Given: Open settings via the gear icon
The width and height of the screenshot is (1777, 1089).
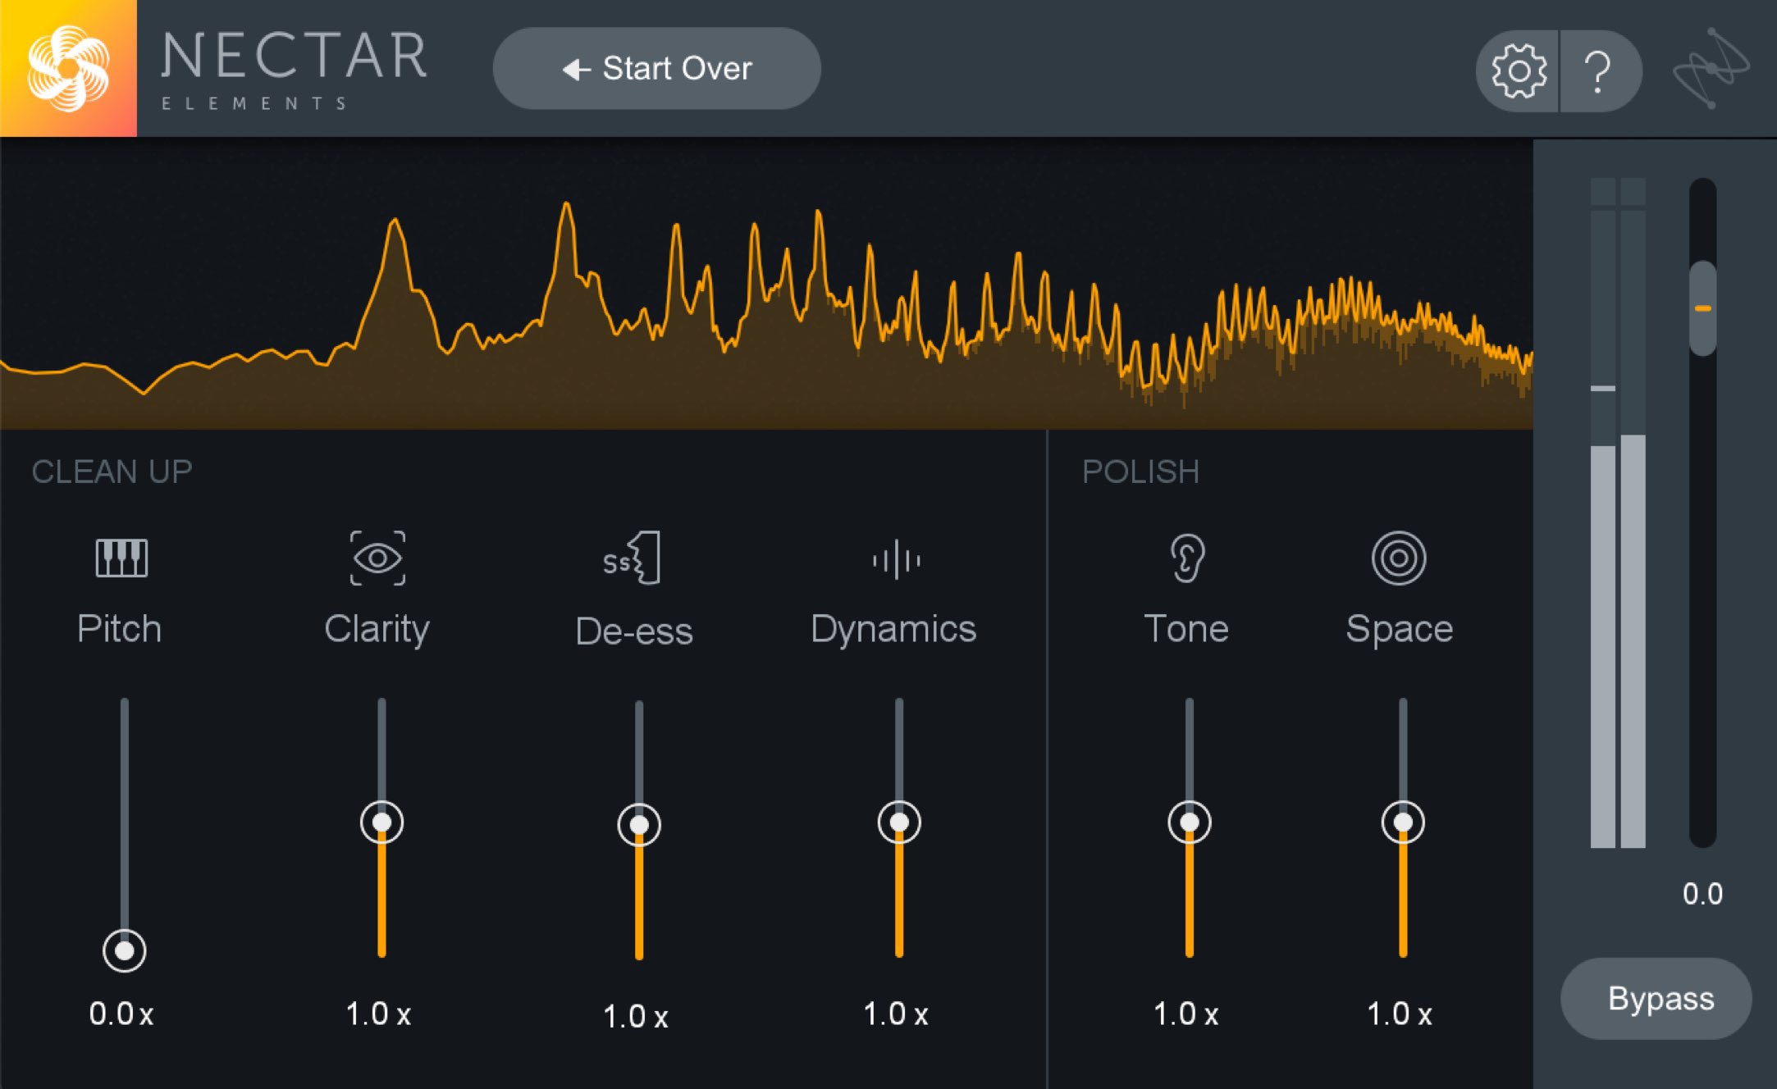Looking at the screenshot, I should [x=1519, y=71].
